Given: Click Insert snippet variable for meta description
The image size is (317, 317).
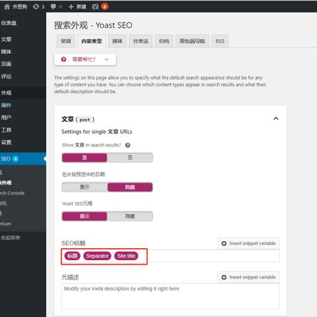Looking at the screenshot, I should pyautogui.click(x=249, y=277).
